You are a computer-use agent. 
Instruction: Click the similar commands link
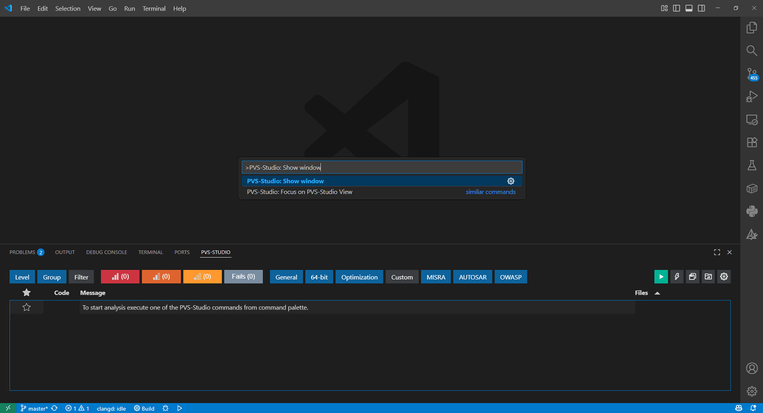pos(491,192)
